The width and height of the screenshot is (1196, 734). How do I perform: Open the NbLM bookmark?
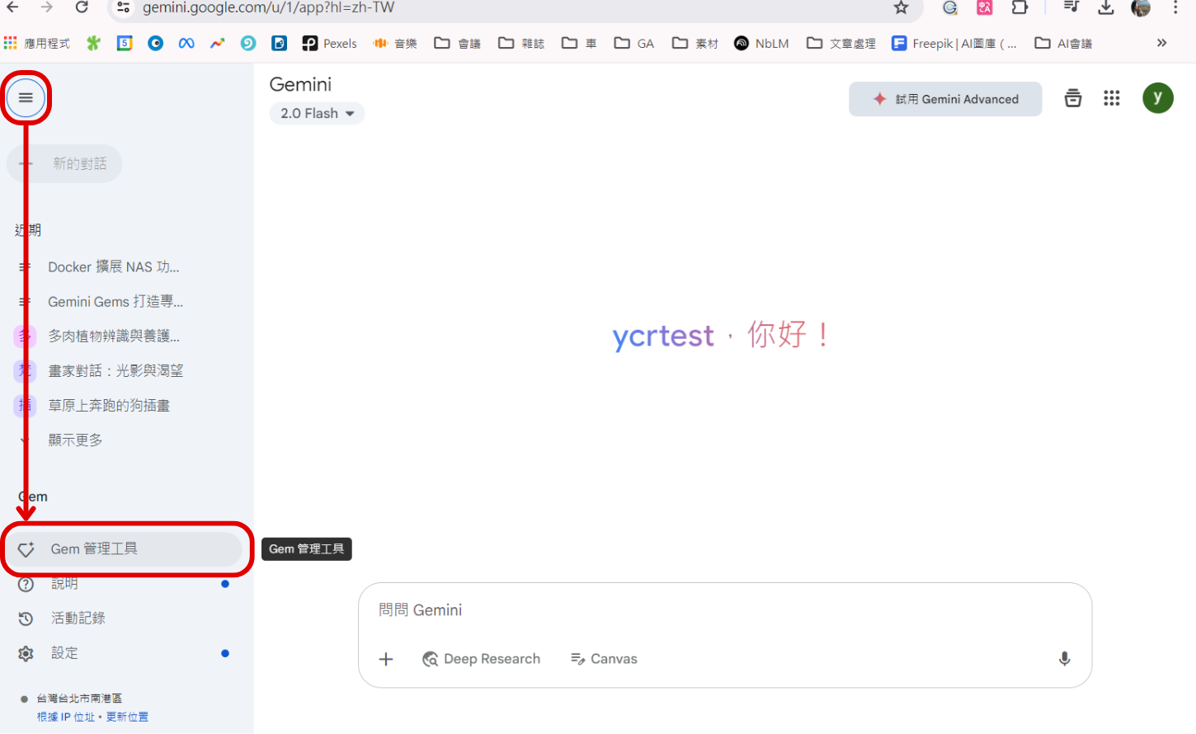tap(761, 43)
